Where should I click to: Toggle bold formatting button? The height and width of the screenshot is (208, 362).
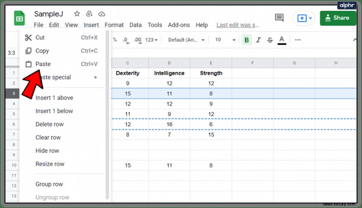pos(247,40)
